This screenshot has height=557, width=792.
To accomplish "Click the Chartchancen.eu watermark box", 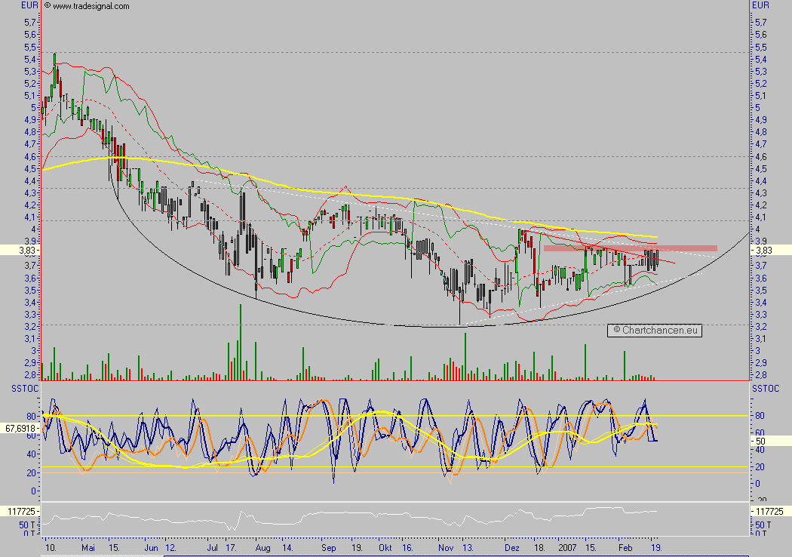I will click(x=654, y=330).
